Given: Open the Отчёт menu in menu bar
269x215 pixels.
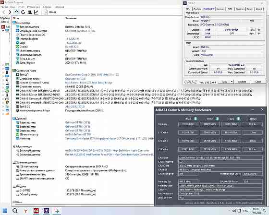Looking at the screenshot, I should pyautogui.click(x=21, y=7).
